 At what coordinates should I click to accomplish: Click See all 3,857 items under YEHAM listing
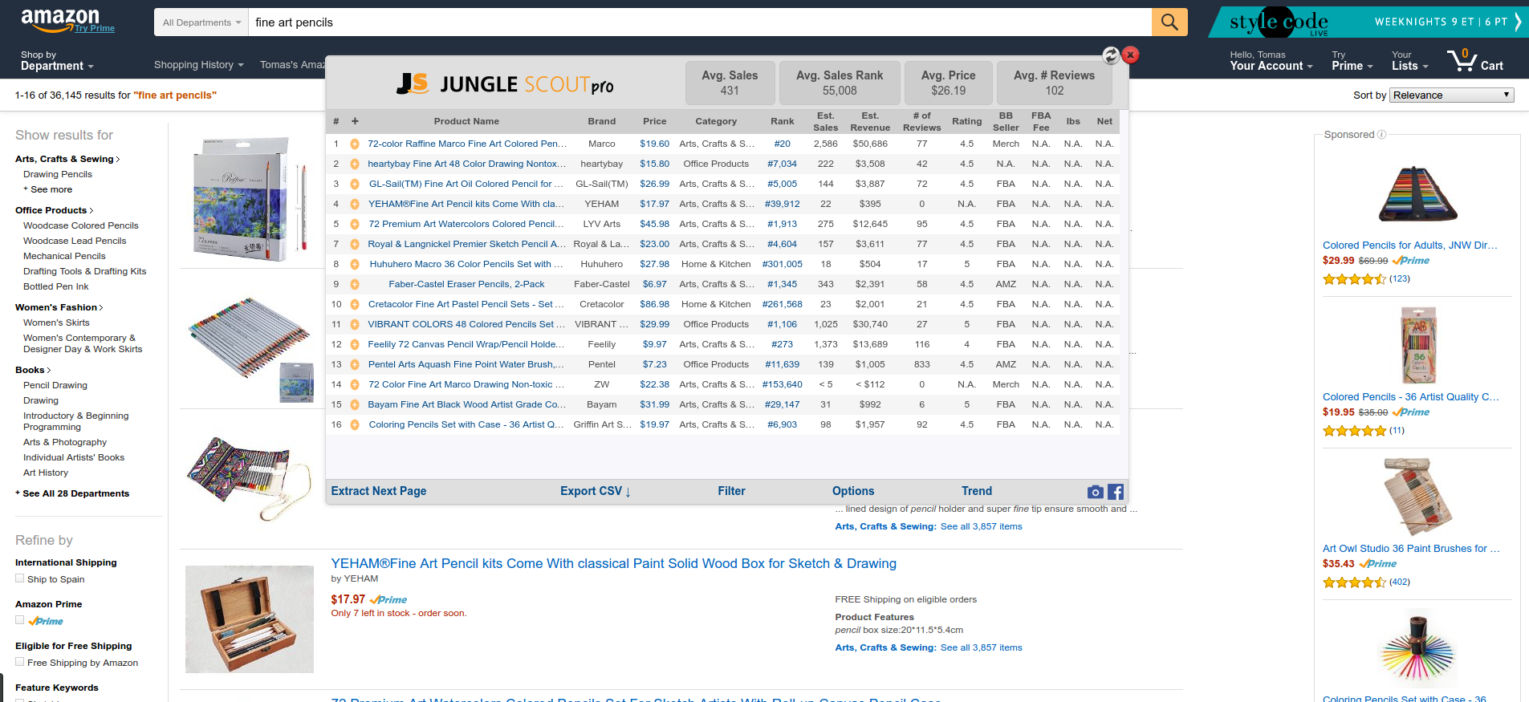981,647
